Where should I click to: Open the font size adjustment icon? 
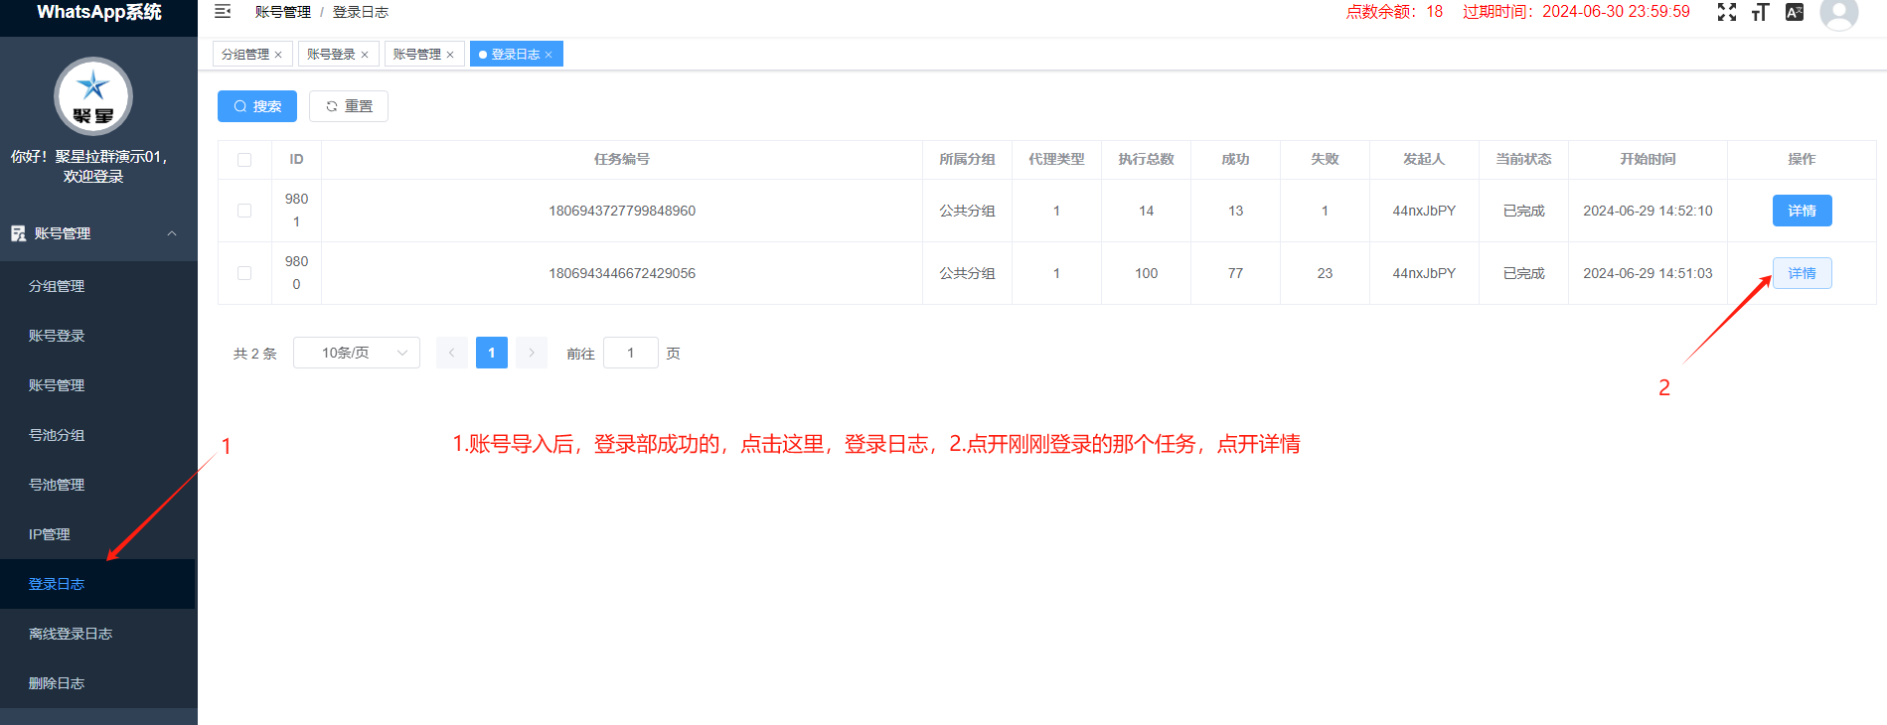click(x=1760, y=12)
